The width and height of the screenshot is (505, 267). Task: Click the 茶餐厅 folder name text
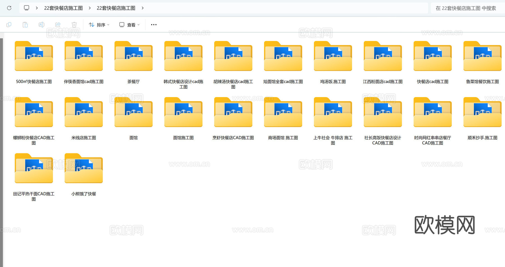[134, 82]
